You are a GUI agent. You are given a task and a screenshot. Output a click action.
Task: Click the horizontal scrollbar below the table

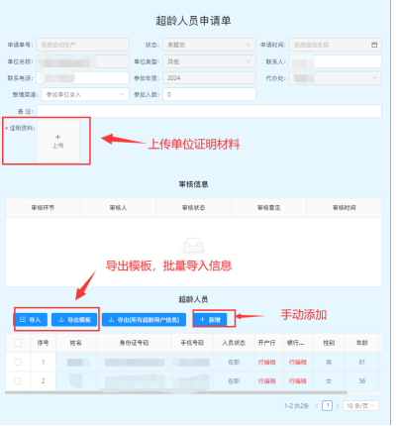[176, 392]
